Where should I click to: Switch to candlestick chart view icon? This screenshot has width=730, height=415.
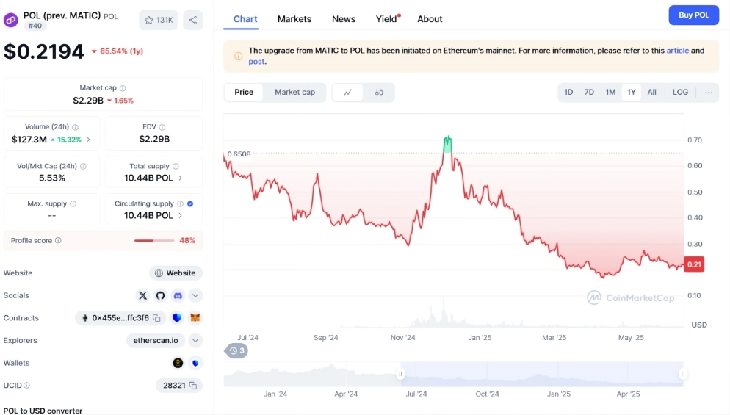tap(379, 93)
